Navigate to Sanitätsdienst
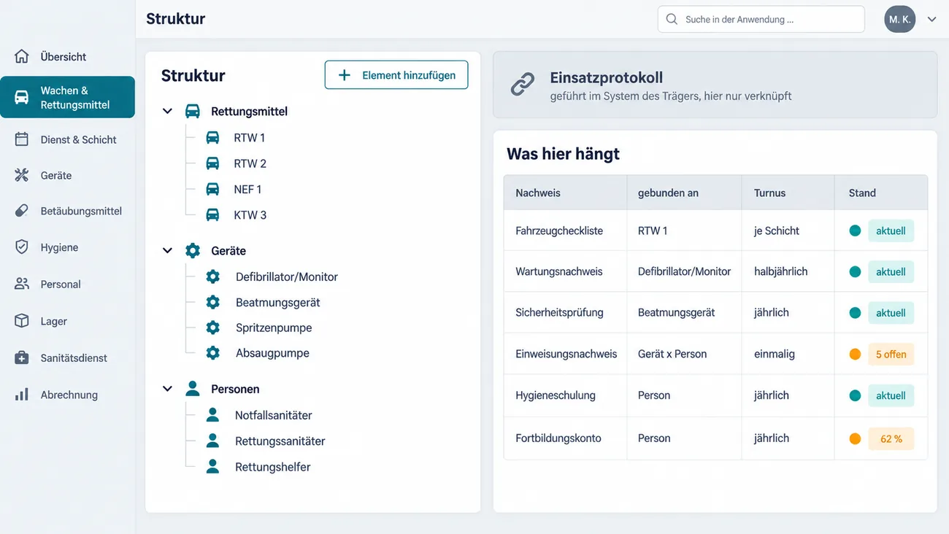The image size is (949, 534). pos(67,357)
